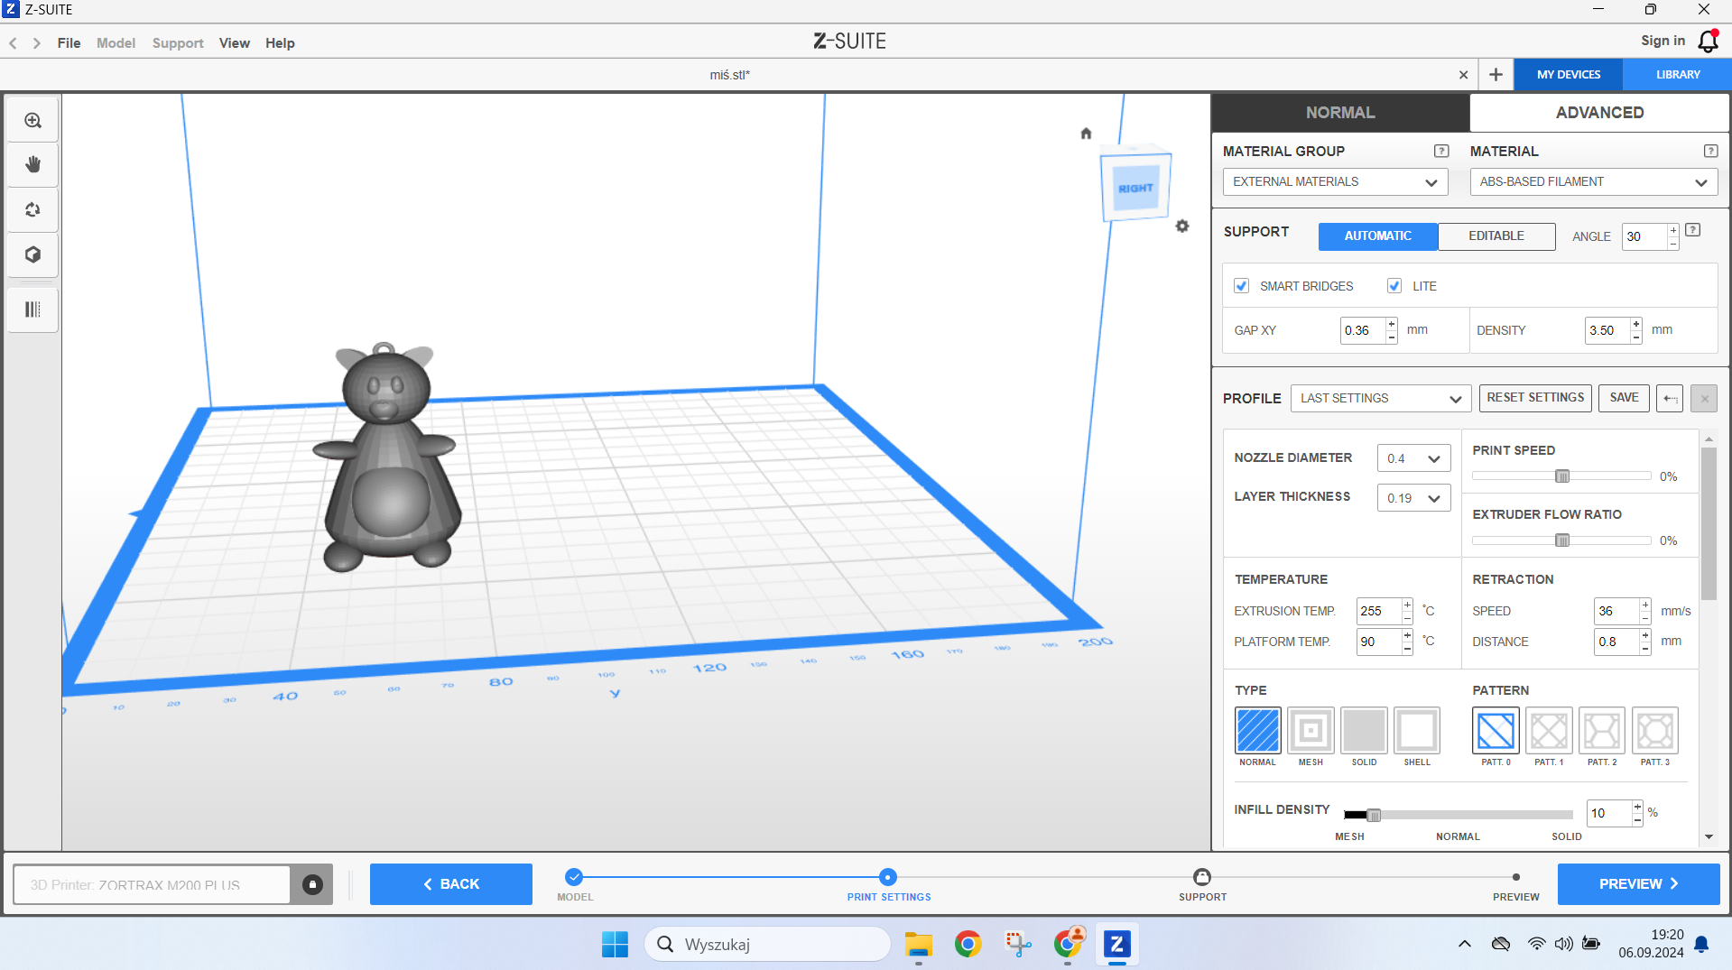Open the split layers view tool

click(33, 309)
